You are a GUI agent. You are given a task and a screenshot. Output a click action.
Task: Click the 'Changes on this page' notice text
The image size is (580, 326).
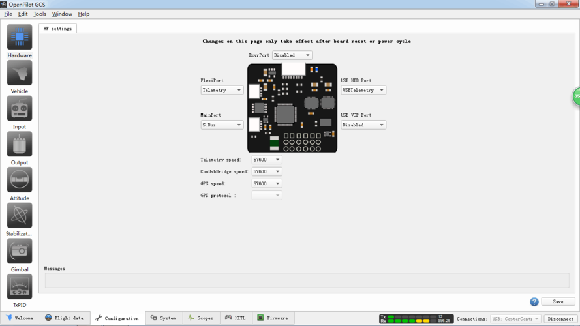[307, 41]
